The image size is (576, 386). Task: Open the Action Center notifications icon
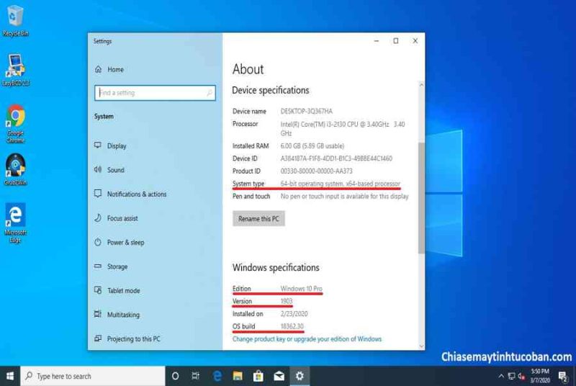coord(563,376)
